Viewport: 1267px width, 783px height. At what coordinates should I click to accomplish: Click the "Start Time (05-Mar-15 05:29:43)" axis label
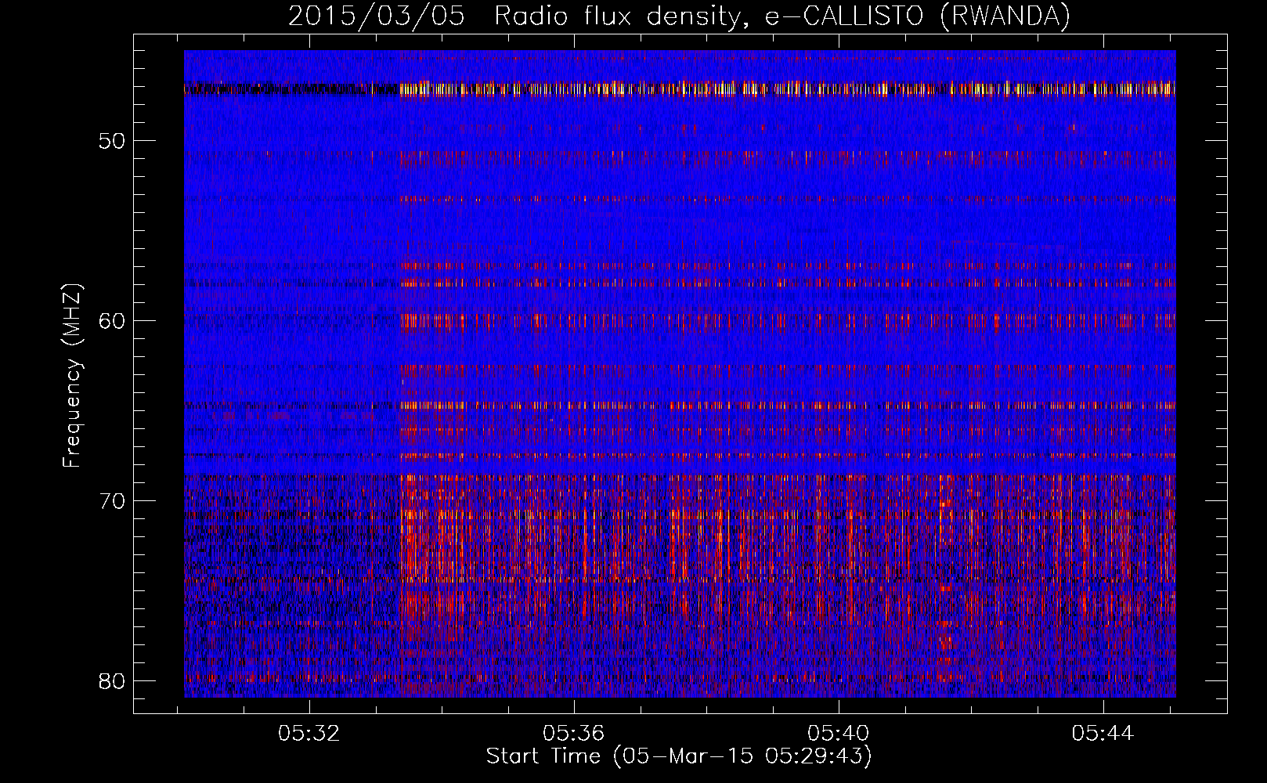click(x=679, y=756)
